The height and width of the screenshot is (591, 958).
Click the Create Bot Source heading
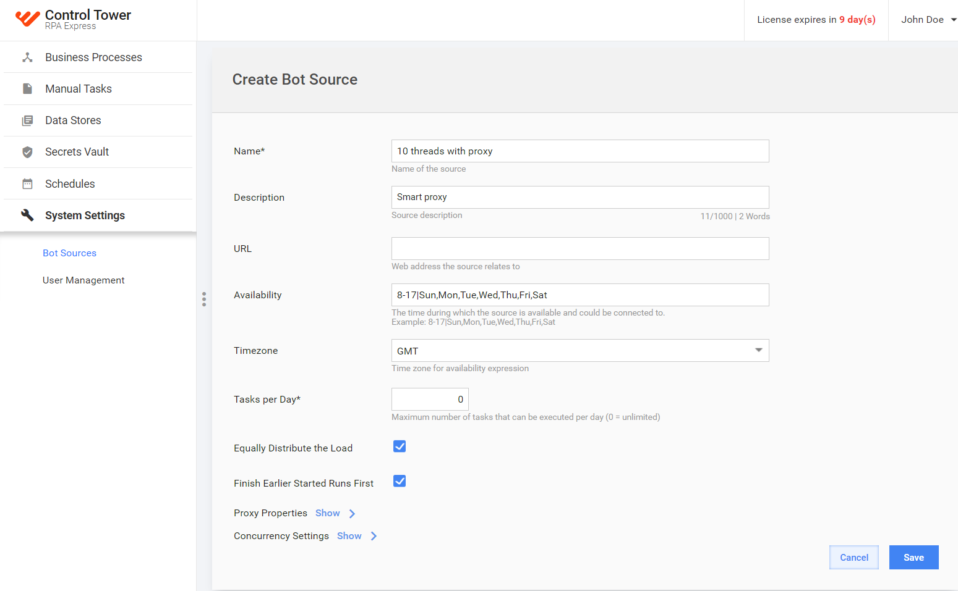(295, 80)
